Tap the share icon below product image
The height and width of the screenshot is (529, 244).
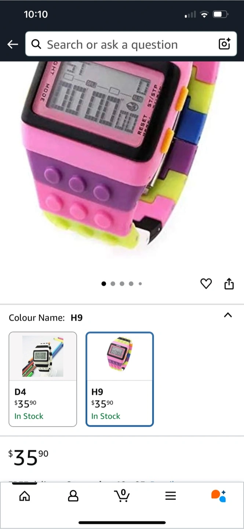point(229,284)
